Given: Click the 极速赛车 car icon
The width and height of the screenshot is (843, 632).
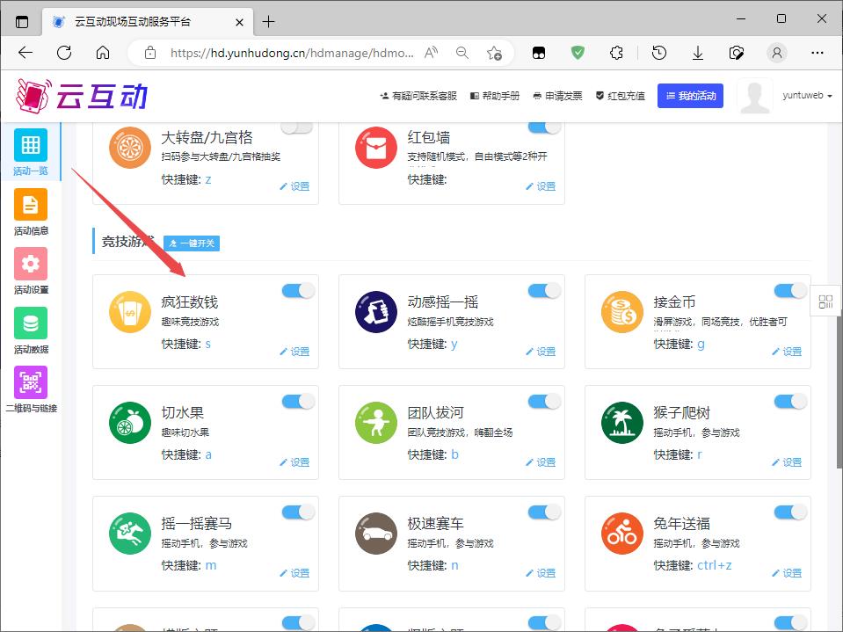Looking at the screenshot, I should point(376,534).
